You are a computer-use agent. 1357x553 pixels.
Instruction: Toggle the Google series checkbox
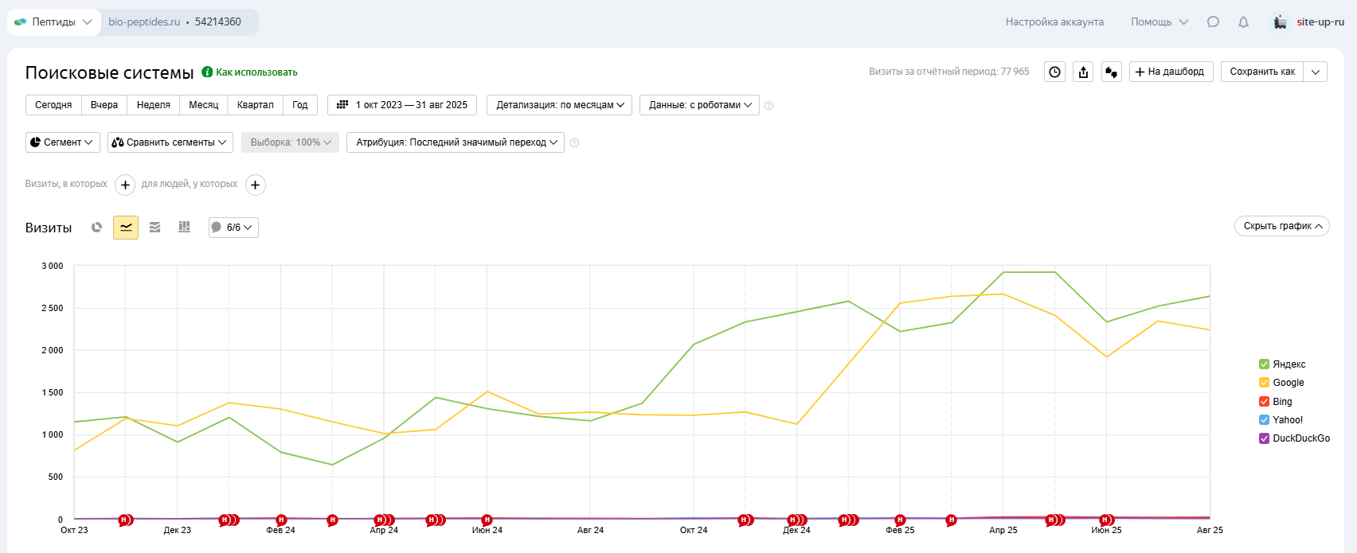(x=1264, y=383)
